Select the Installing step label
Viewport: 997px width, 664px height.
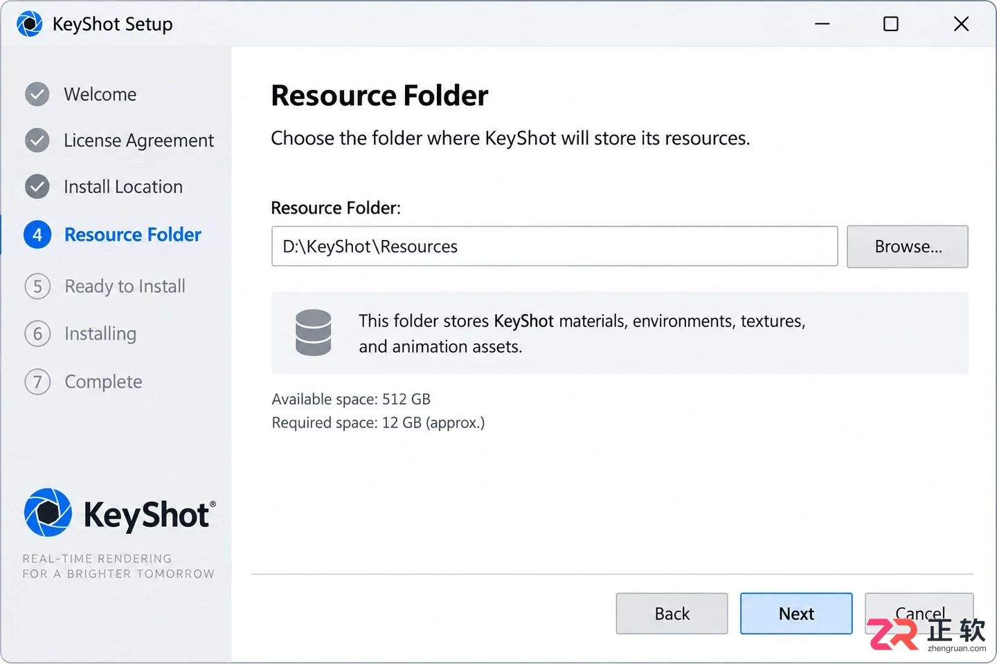(100, 334)
